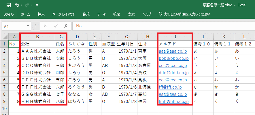Viewport: 255px width, 115px height.
Task: Select row 5 header
Action: click(x=4, y=73)
